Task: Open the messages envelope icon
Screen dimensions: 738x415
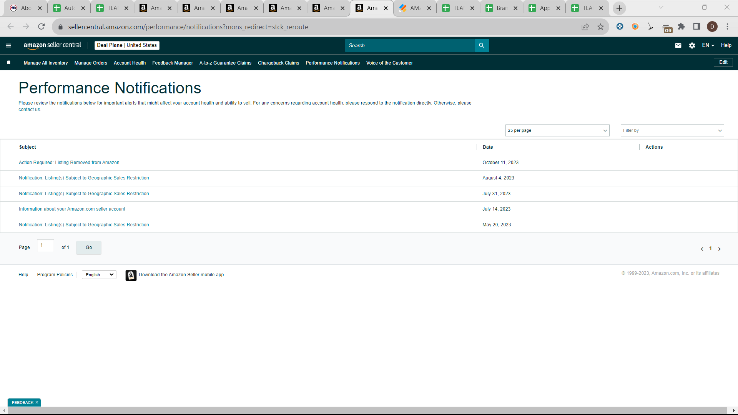Action: point(678,45)
